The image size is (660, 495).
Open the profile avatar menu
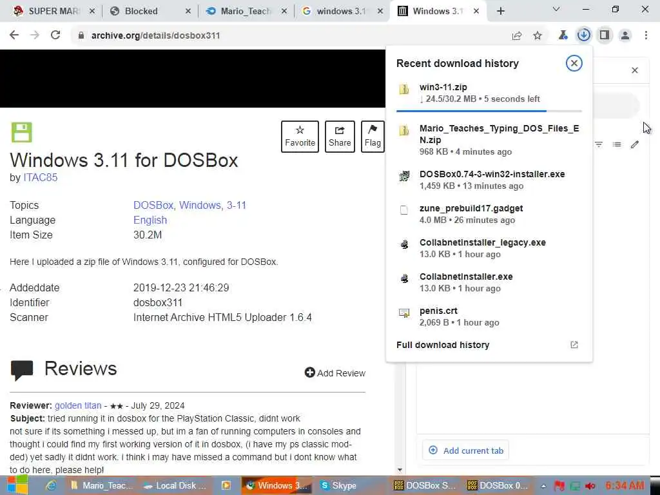pyautogui.click(x=625, y=35)
